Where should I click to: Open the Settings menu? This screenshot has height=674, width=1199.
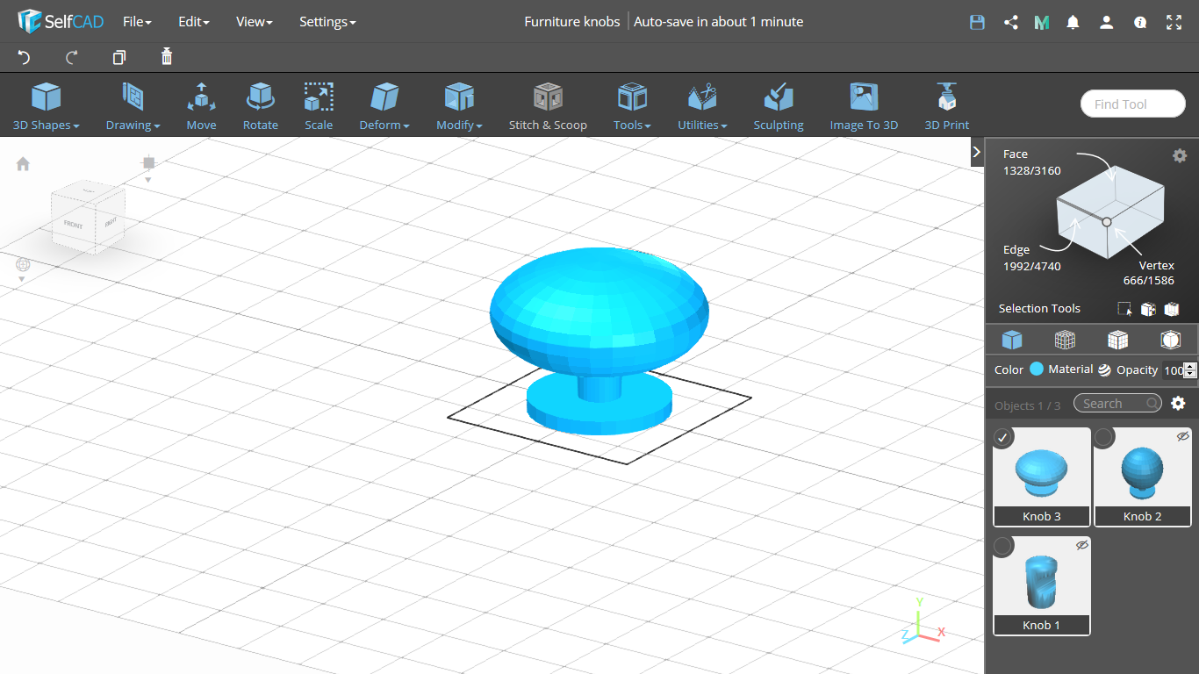327,22
